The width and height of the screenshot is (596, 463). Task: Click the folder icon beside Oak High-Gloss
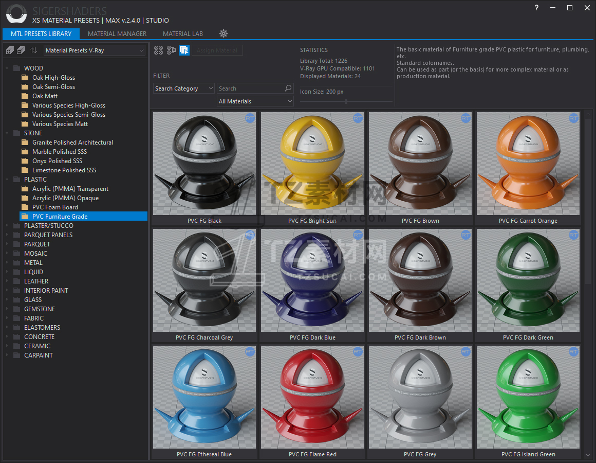(25, 78)
